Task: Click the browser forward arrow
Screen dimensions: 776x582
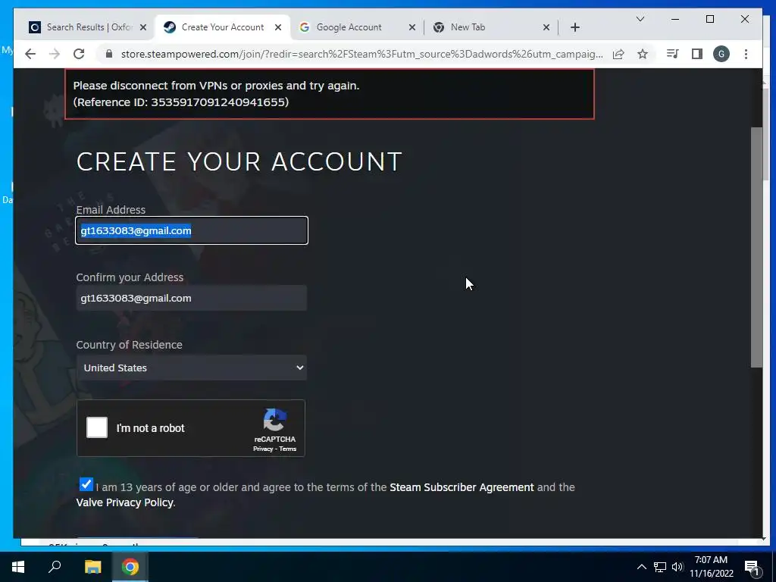Action: (55, 54)
